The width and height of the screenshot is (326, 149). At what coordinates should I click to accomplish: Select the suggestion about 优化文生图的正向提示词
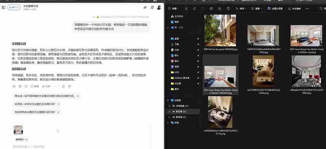(x=37, y=104)
